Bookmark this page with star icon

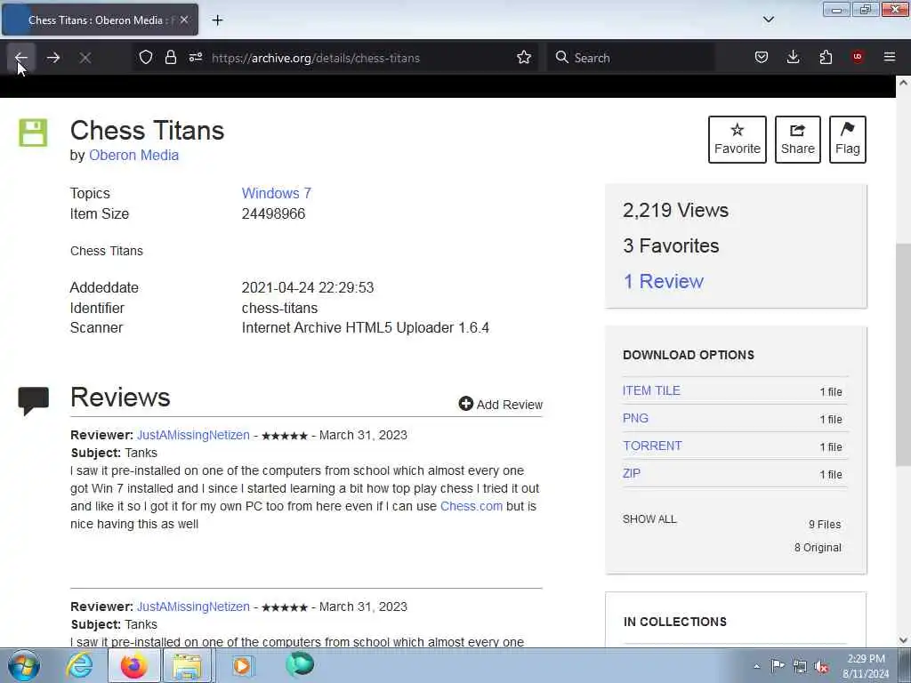click(524, 58)
